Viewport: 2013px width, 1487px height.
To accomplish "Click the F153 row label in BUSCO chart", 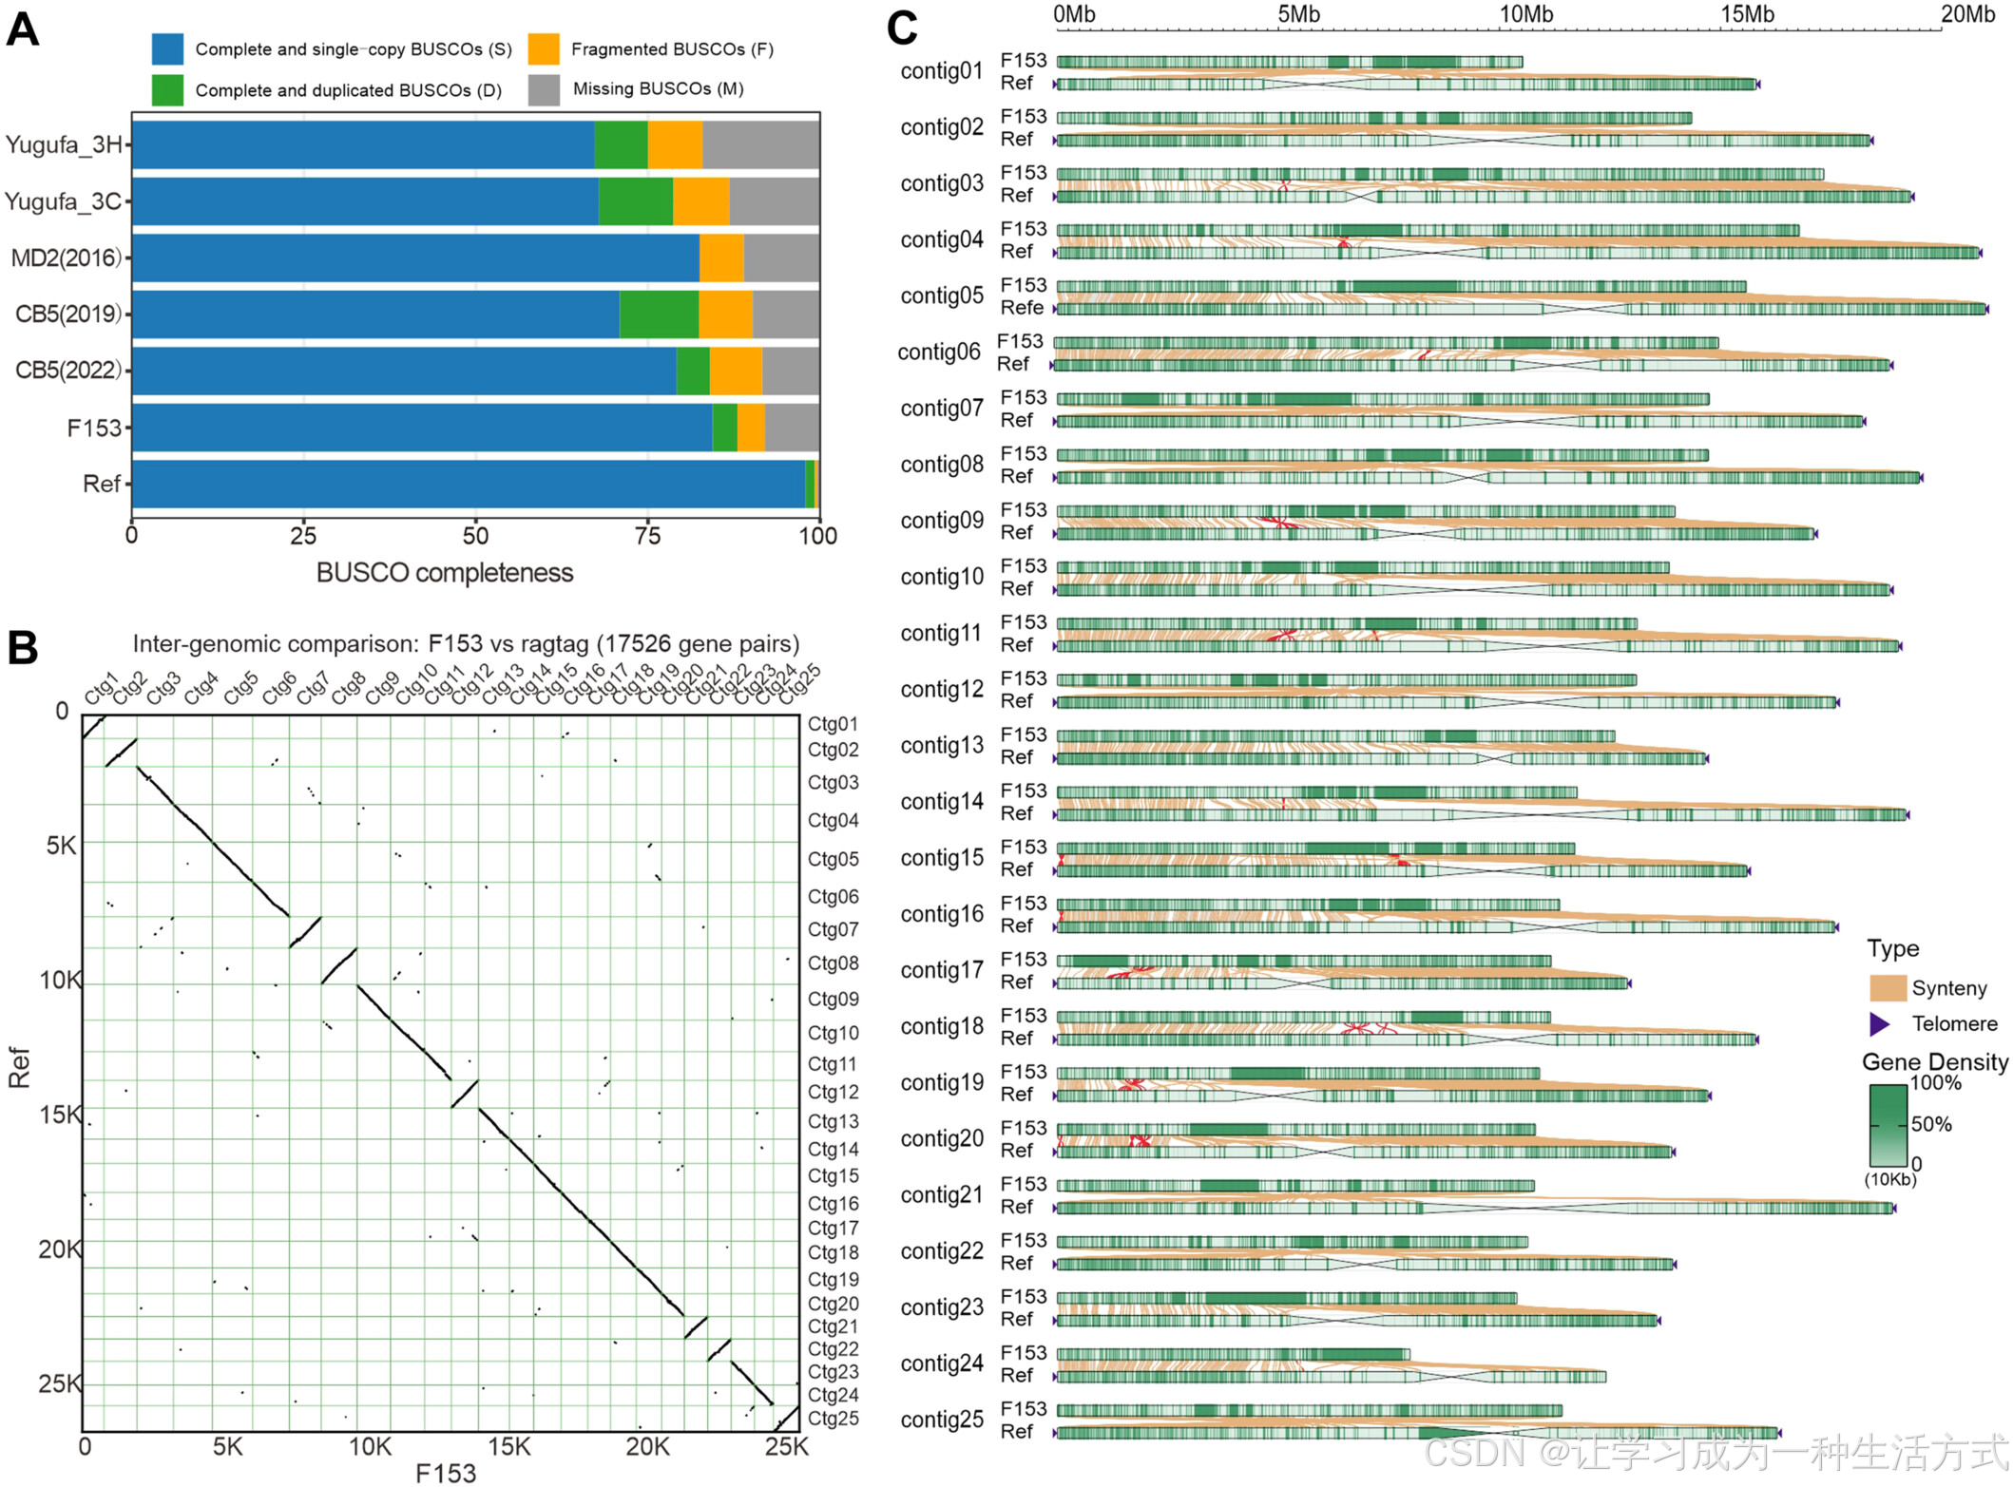I will (x=94, y=428).
